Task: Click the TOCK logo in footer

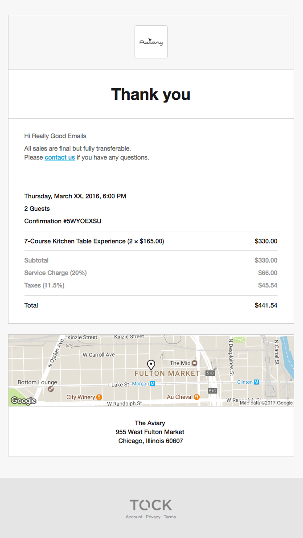Action: click(x=151, y=505)
